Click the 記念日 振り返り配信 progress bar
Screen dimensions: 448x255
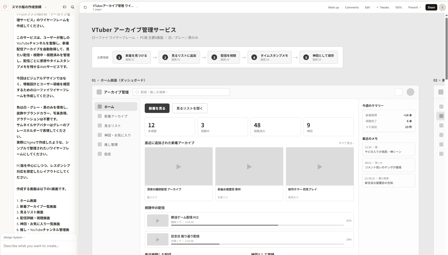coord(257,244)
